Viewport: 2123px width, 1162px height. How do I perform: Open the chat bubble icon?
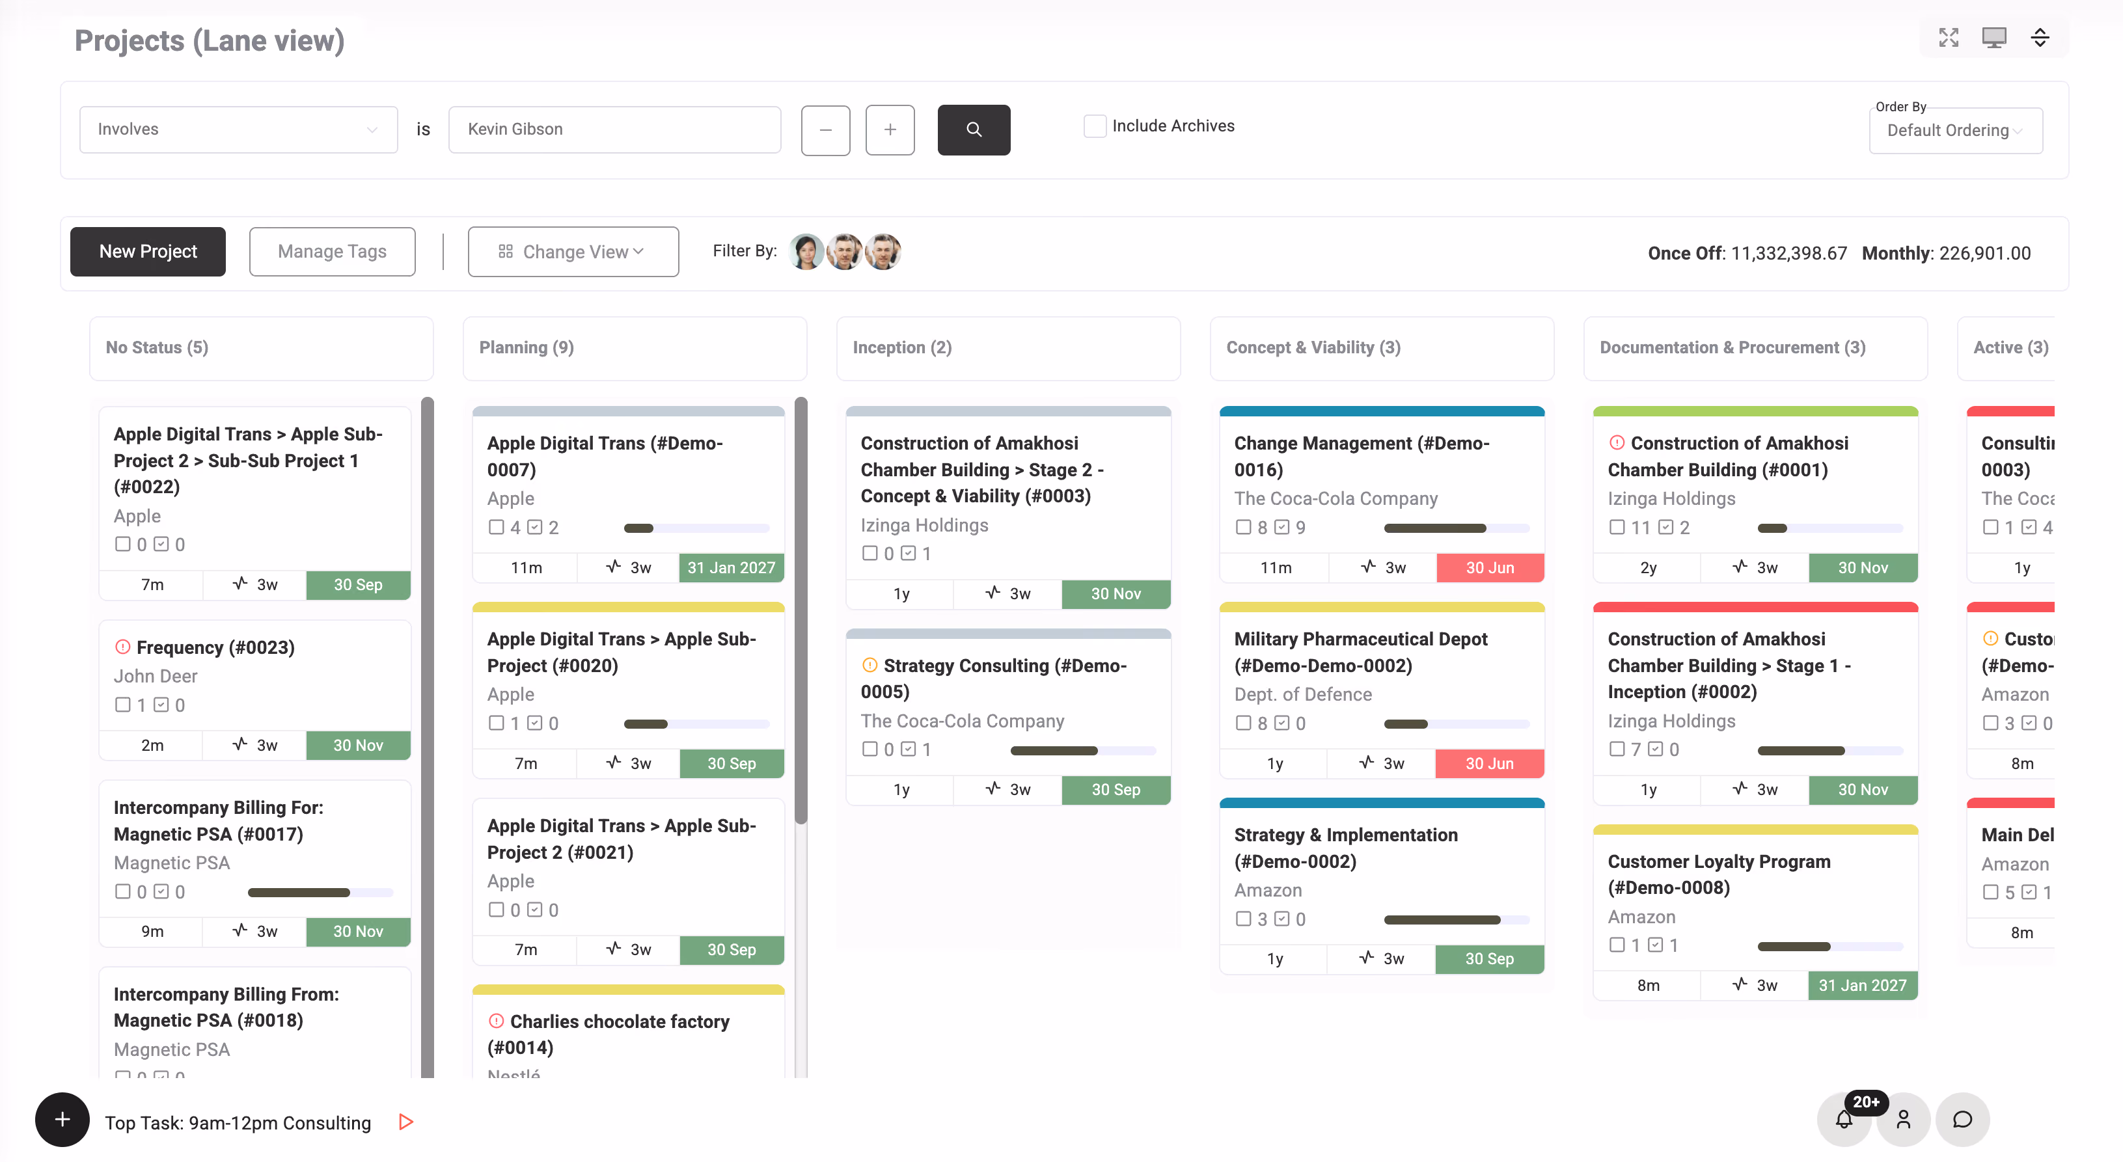1962,1119
